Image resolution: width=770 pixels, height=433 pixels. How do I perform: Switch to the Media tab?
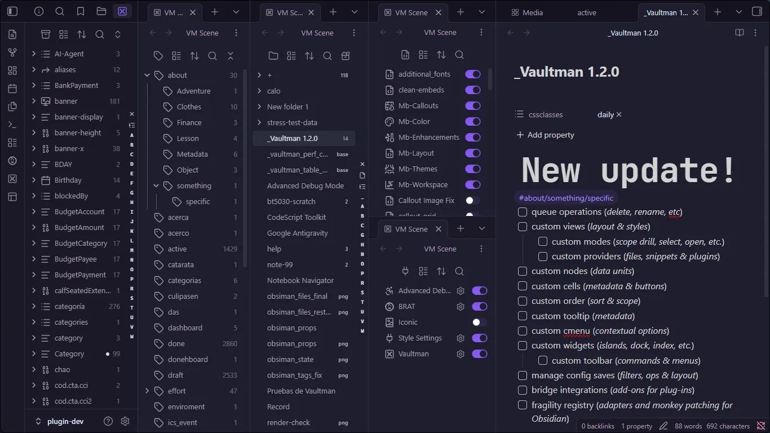tap(527, 12)
